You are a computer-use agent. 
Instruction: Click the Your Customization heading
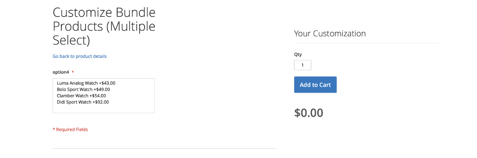click(x=330, y=34)
